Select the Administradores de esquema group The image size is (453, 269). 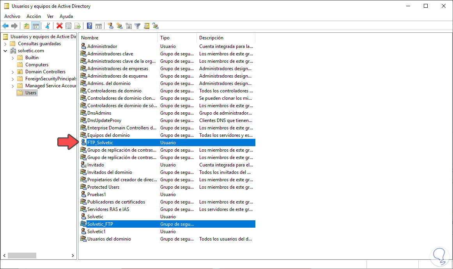tap(167, 76)
